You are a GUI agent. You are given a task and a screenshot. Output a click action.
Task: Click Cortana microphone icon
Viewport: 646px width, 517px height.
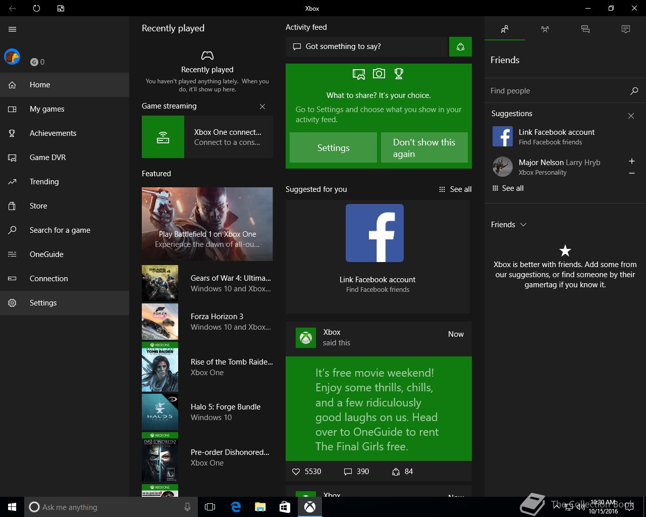(188, 507)
